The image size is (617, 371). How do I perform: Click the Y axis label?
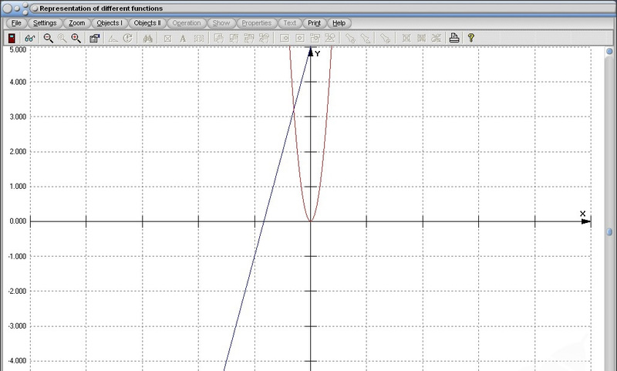click(318, 54)
